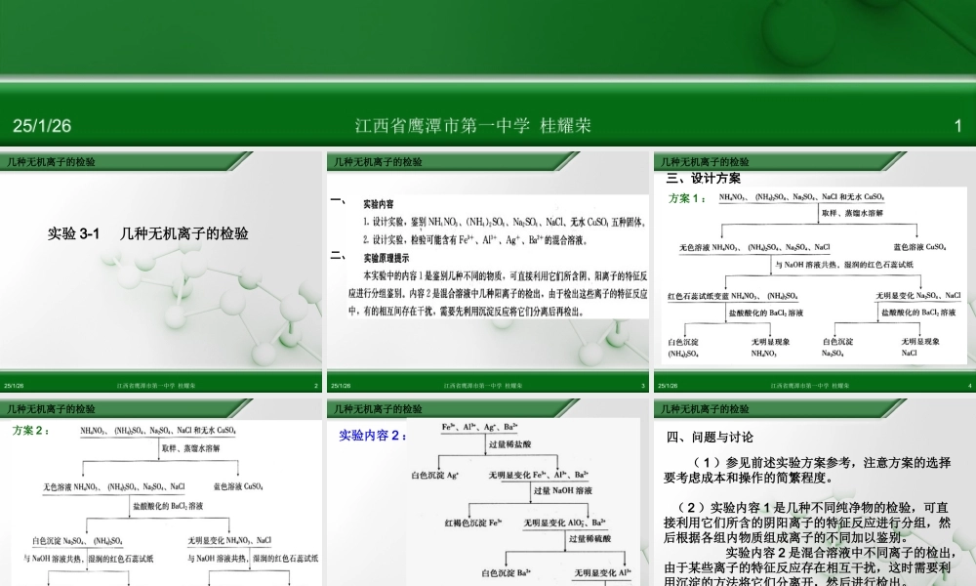Click the blue 实验内容 2： label
976x586 pixels.
374,435
